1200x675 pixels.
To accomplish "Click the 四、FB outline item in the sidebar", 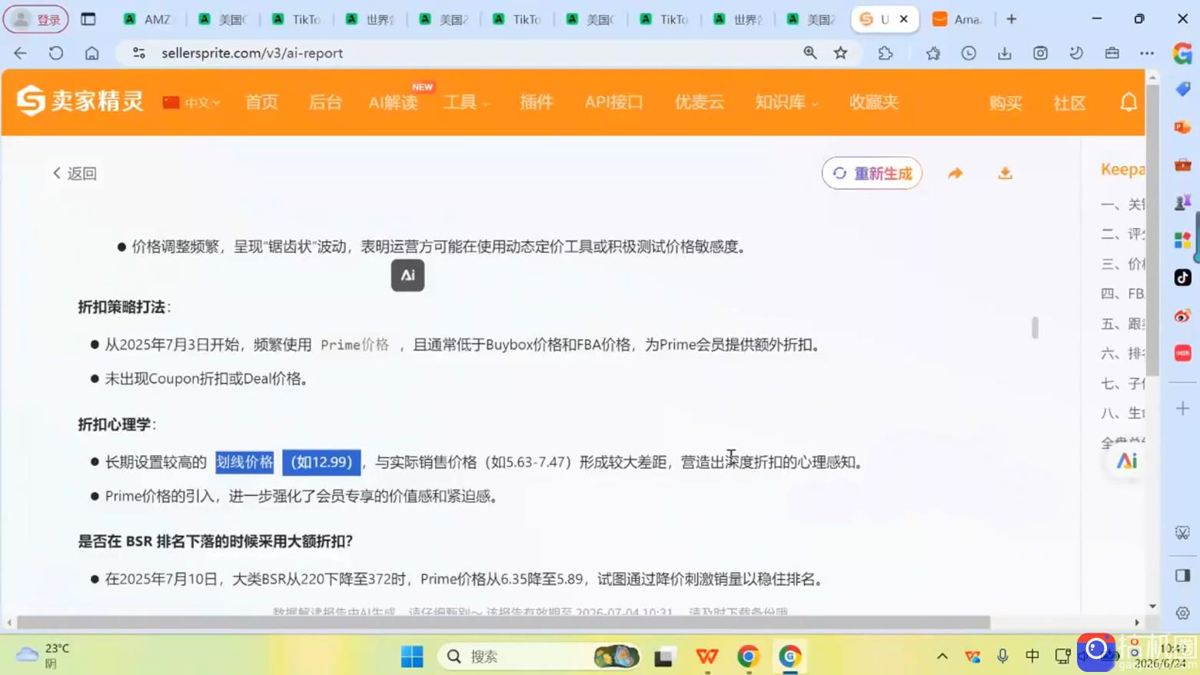I will (1122, 294).
